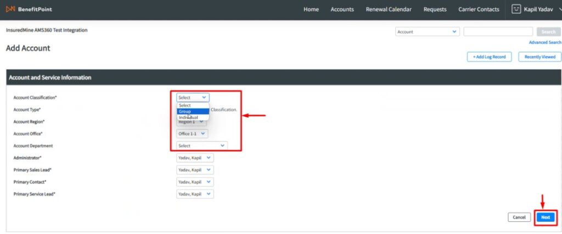
Task: Cancel adding the account
Action: click(519, 218)
